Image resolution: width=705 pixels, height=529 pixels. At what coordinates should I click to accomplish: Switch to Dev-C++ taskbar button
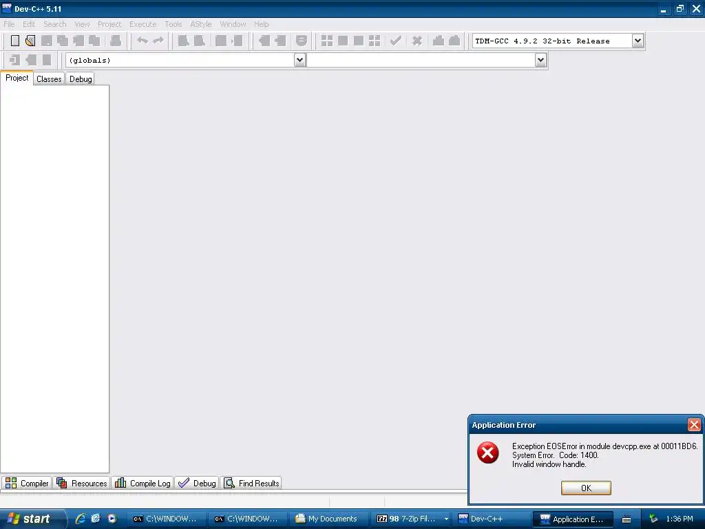[x=490, y=519]
